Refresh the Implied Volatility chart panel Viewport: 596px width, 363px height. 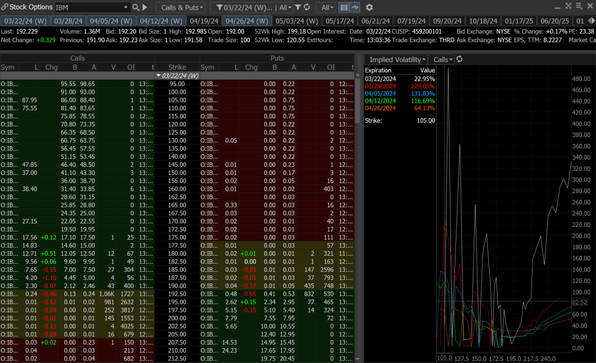point(459,59)
